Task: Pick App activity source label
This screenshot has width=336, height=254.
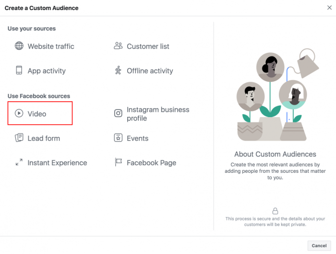Action: (x=47, y=71)
